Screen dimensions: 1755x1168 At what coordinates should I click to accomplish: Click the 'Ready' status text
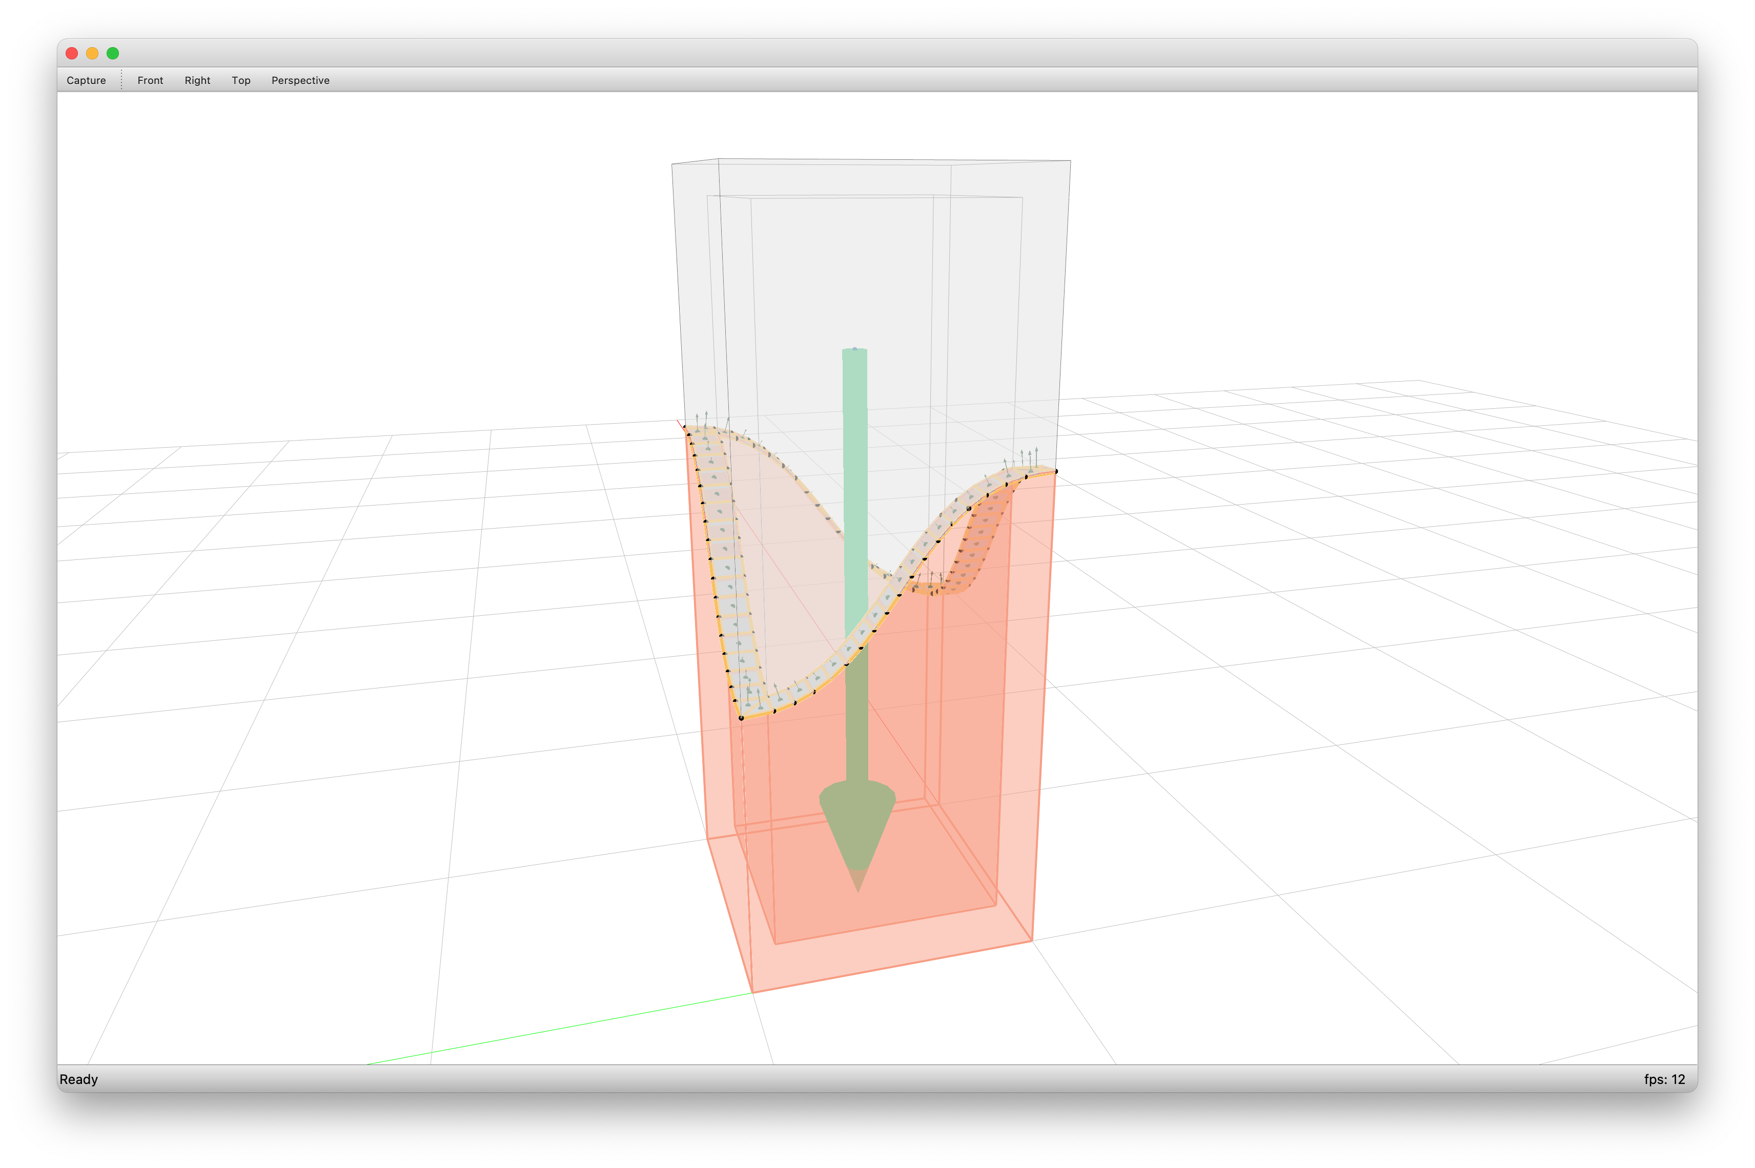coord(78,1079)
